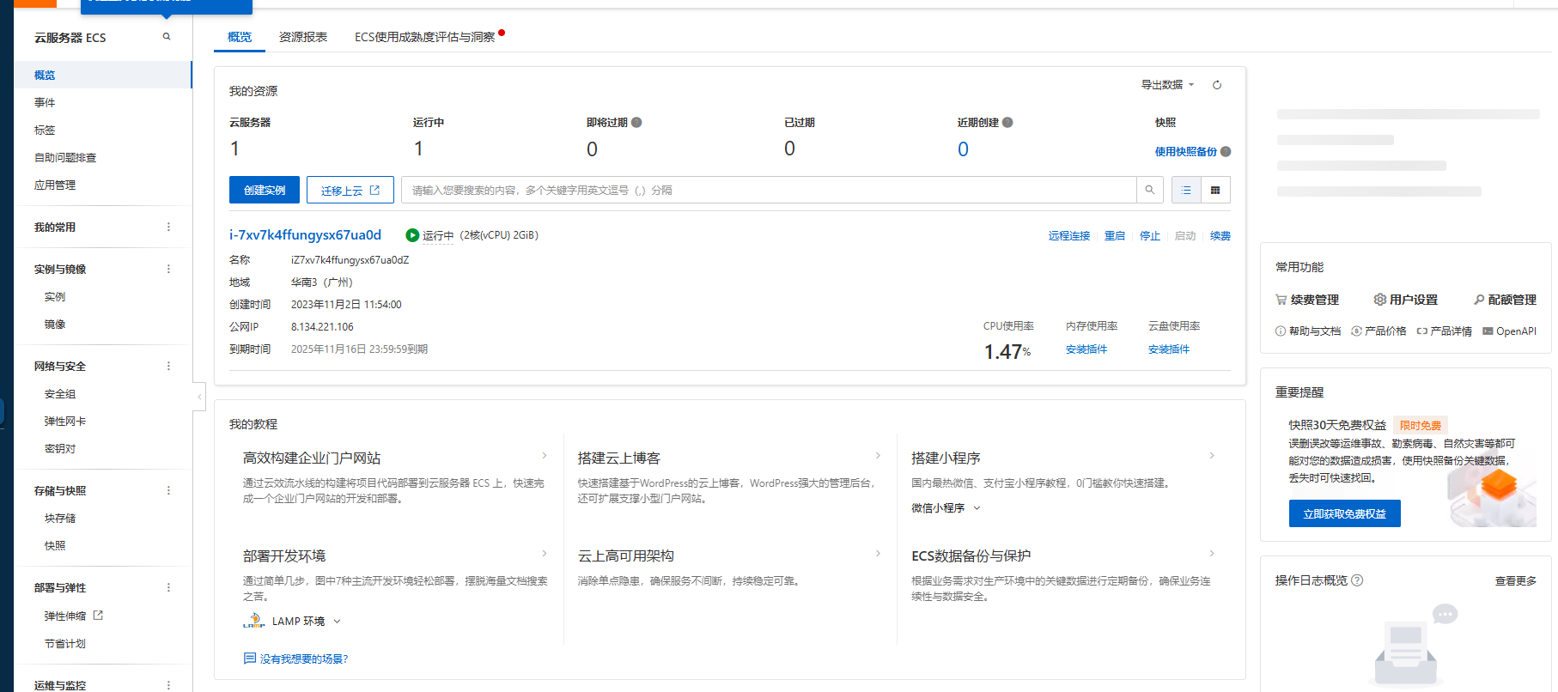Viewport: 1558px width, 692px height.
Task: Open the 网络与安全 section options menu
Action: click(x=168, y=366)
